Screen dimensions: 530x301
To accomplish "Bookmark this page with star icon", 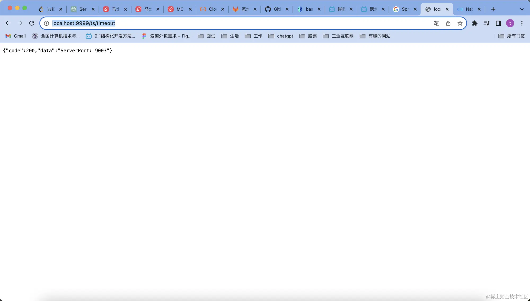I will (460, 23).
